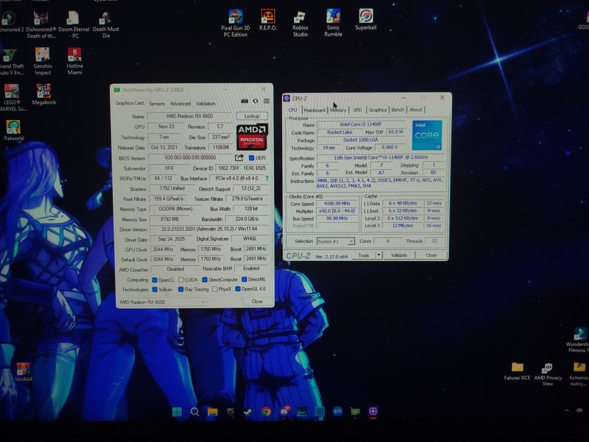This screenshot has width=589, height=442.
Task: Switch to the Memory tab in CPU-Z
Action: pyautogui.click(x=338, y=110)
